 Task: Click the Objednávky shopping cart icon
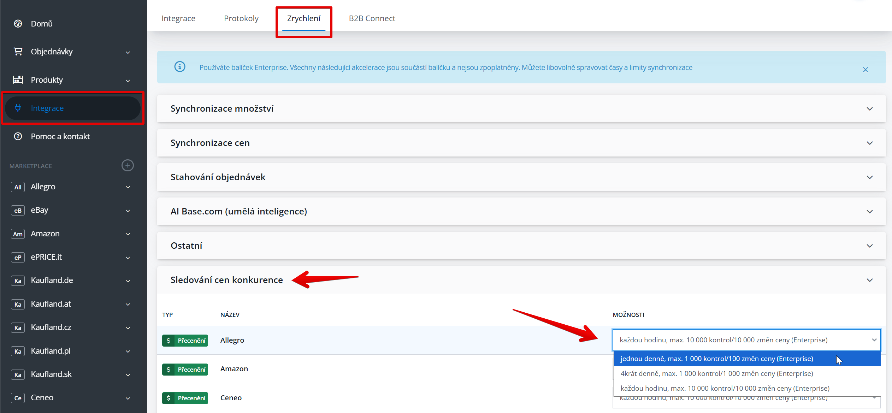click(18, 52)
